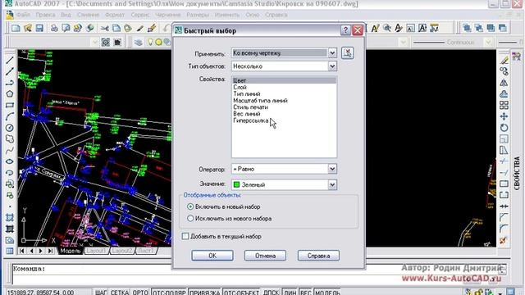
Task: Click the Select objects button in dialog
Action: tap(348, 52)
